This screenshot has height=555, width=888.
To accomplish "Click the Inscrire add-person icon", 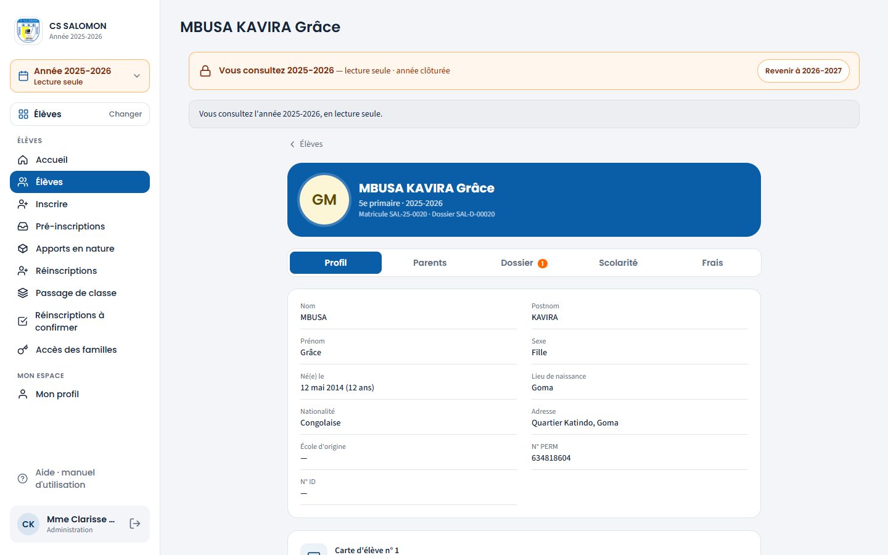I will click(23, 204).
